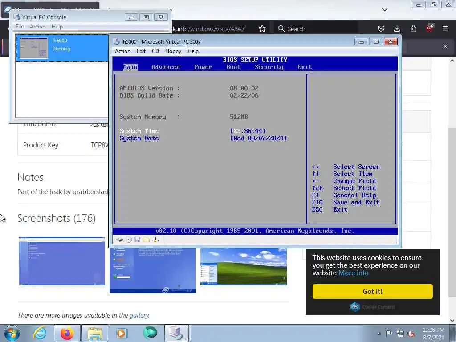This screenshot has height=342, width=456.
Task: Click the uBlock extension icon with badge
Action: (430, 28)
